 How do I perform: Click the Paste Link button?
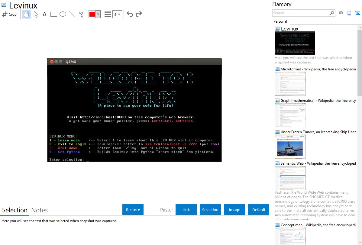point(186,210)
